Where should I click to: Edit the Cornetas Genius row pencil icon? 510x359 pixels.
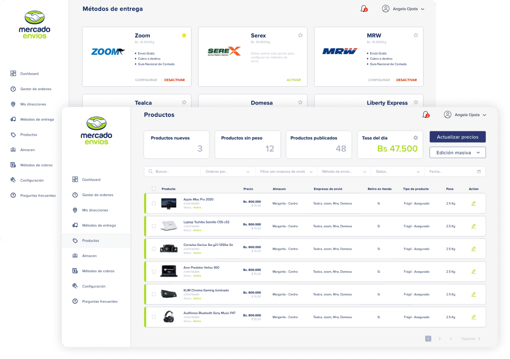pos(473,249)
